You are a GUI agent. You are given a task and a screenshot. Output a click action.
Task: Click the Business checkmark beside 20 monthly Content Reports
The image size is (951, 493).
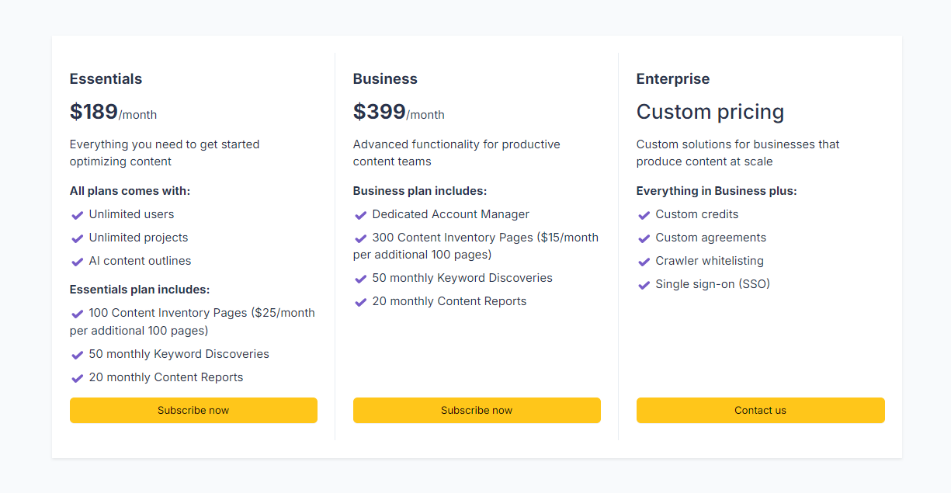pos(360,302)
